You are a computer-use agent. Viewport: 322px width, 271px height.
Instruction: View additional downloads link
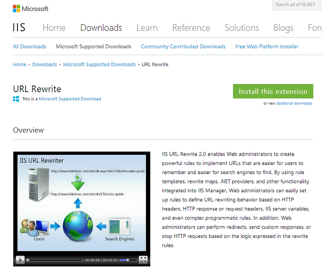pyautogui.click(x=294, y=103)
